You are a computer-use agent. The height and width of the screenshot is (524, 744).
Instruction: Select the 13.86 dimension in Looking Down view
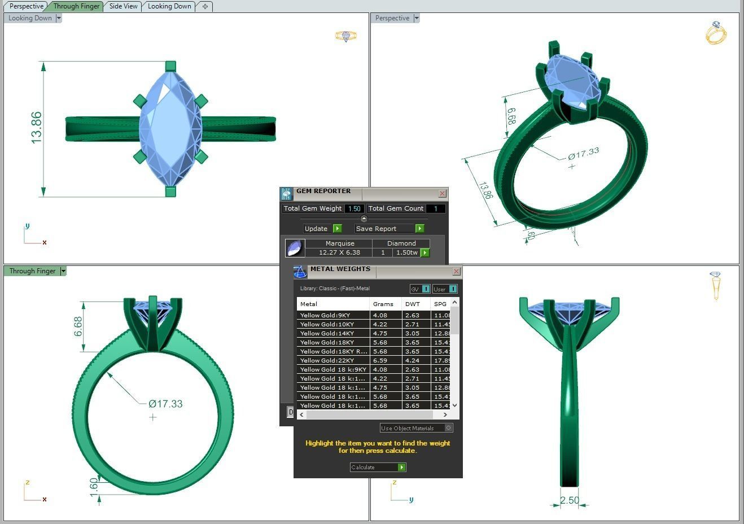(x=36, y=128)
